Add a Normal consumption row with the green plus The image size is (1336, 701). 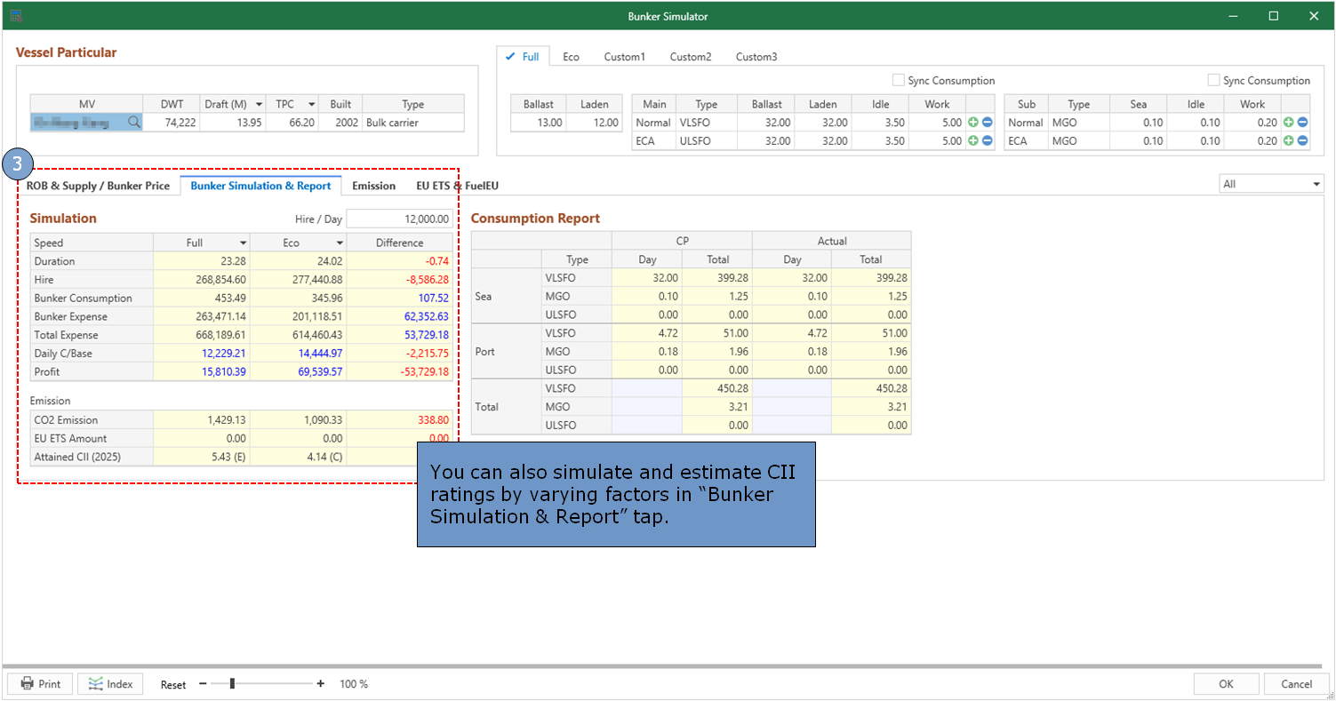(973, 122)
